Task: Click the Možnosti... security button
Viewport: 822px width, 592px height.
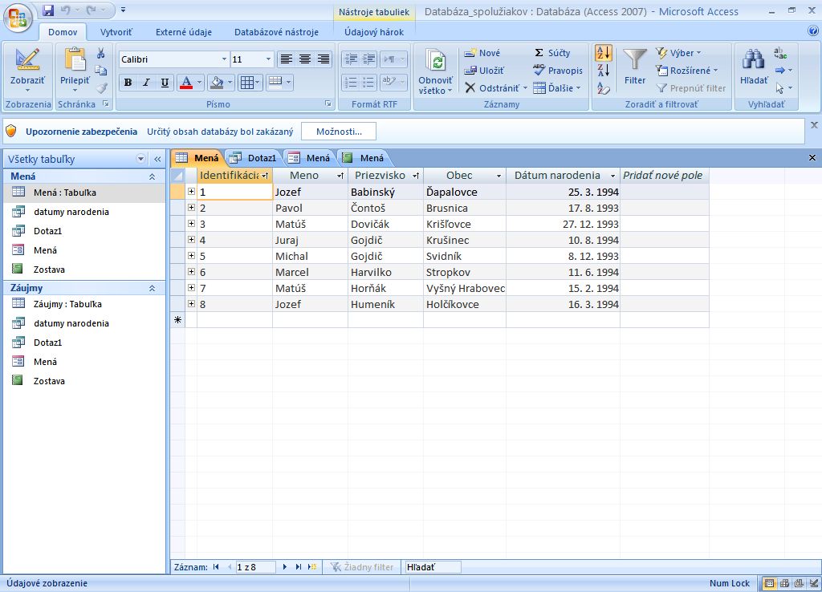Action: (x=339, y=132)
